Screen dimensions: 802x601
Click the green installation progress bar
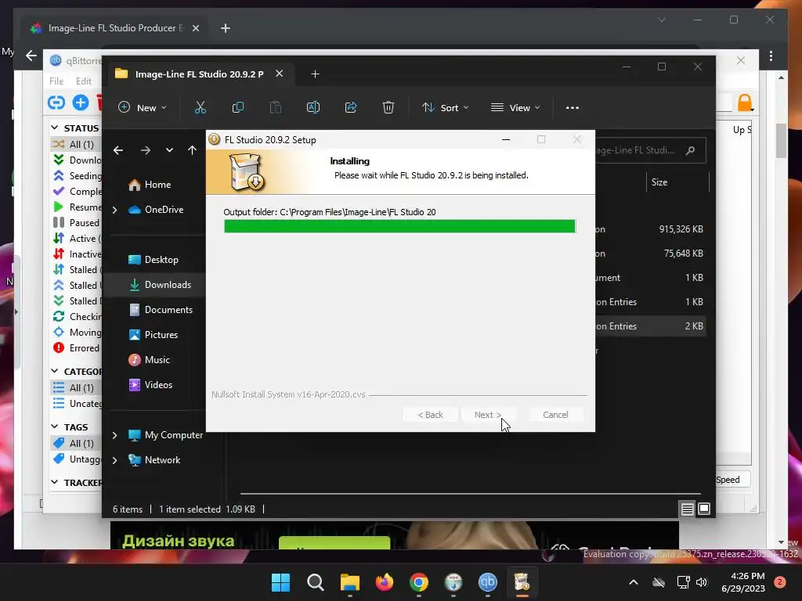point(399,226)
